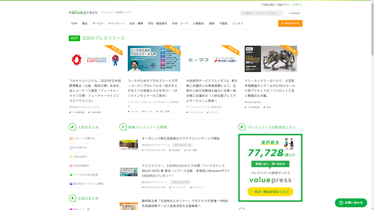Click the valuepress logo
374x210 pixels.
[83, 12]
